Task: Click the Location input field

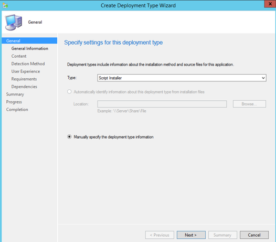Action: [162, 104]
